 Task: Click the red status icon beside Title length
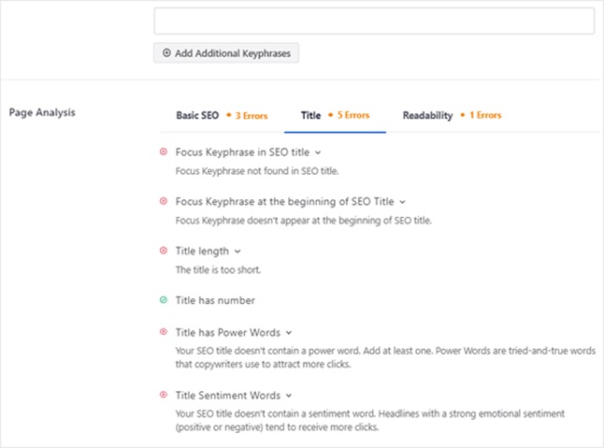pos(165,251)
